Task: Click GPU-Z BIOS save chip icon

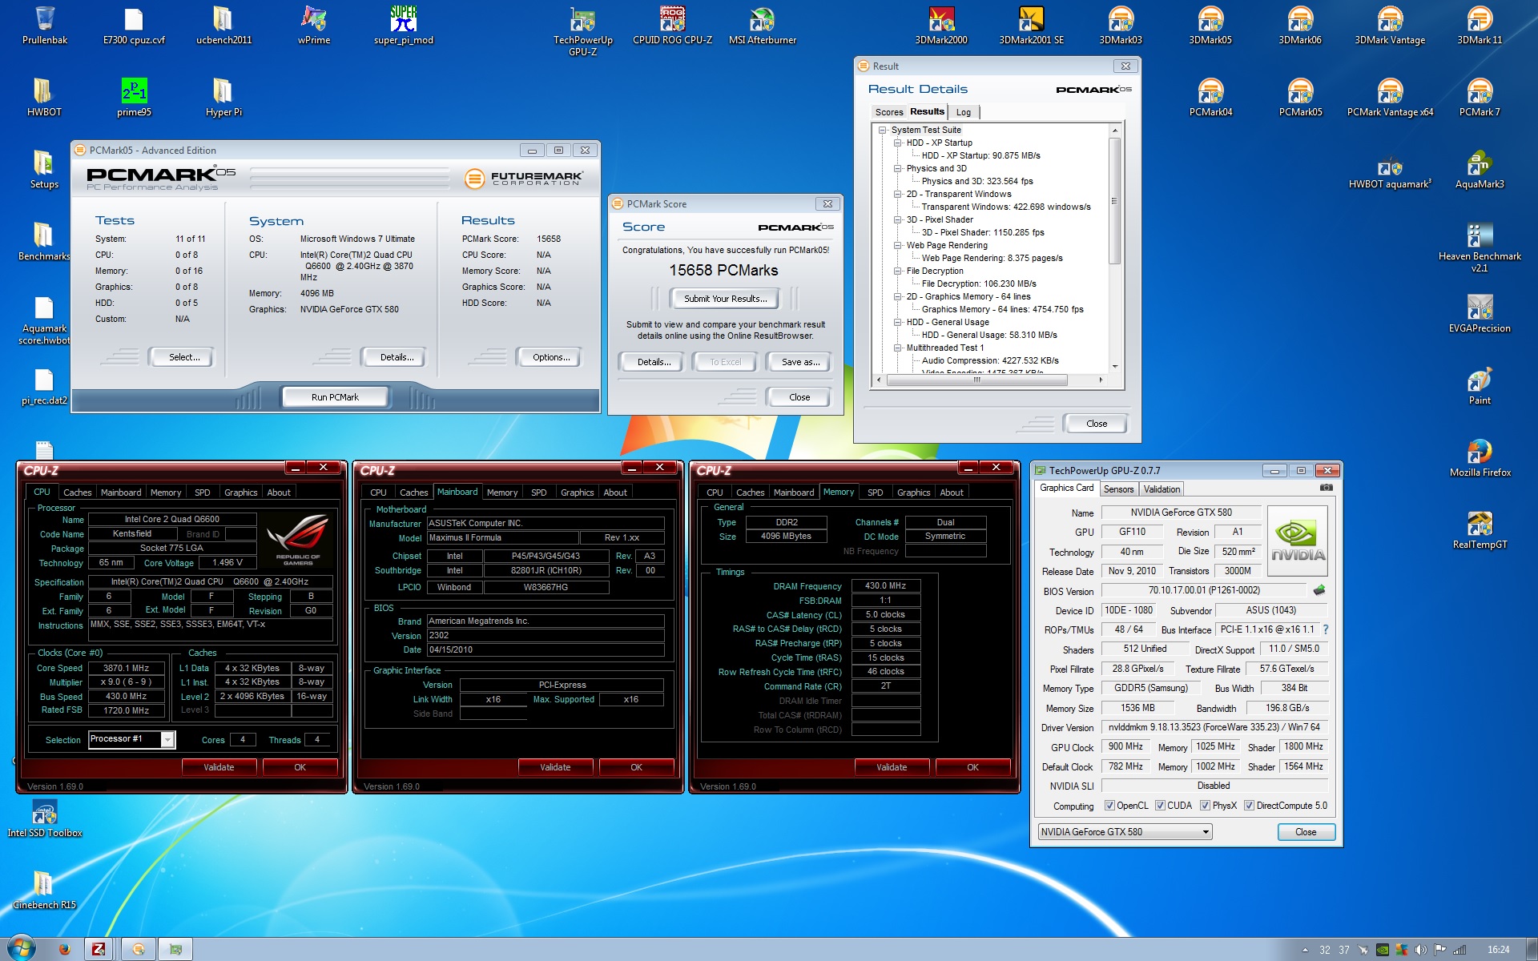Action: coord(1319,590)
